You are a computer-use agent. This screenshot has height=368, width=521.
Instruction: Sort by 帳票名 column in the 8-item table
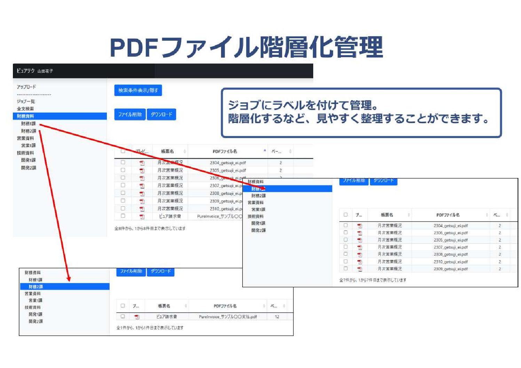click(x=167, y=151)
